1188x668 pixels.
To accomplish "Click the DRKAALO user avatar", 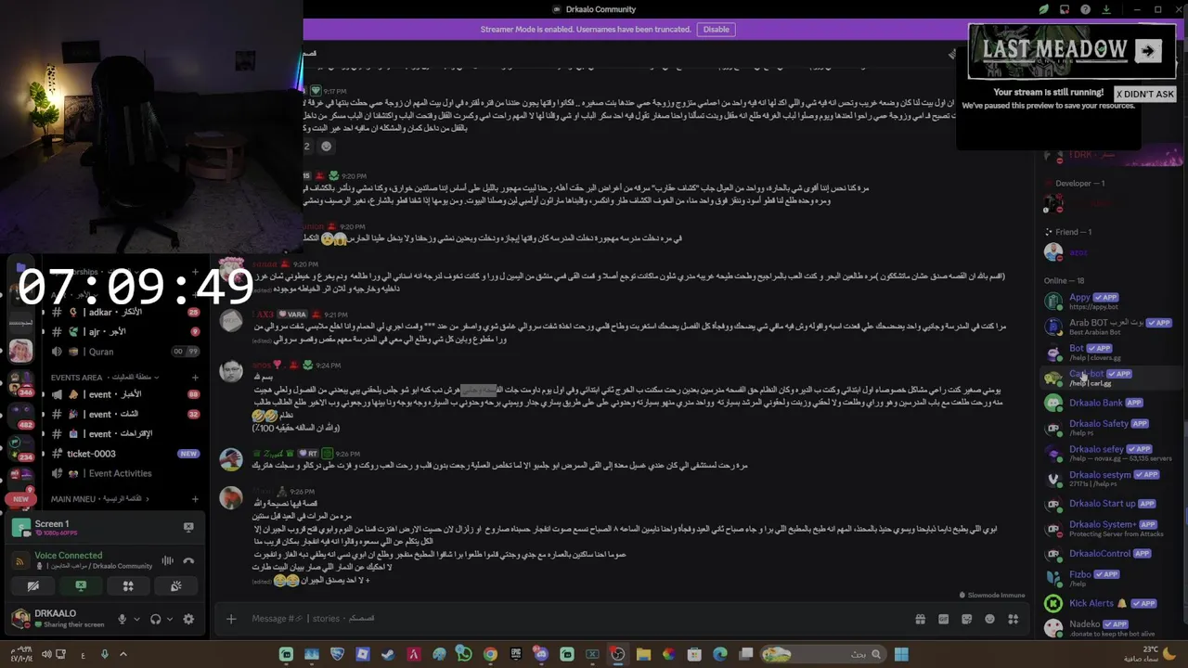I will tap(20, 618).
